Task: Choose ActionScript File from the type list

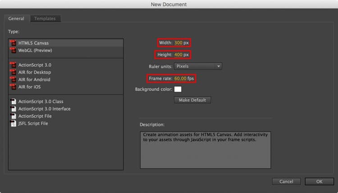Action: point(35,116)
